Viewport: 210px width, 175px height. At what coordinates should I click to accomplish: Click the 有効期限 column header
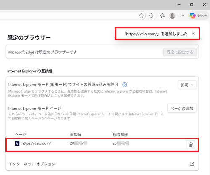[120, 135]
